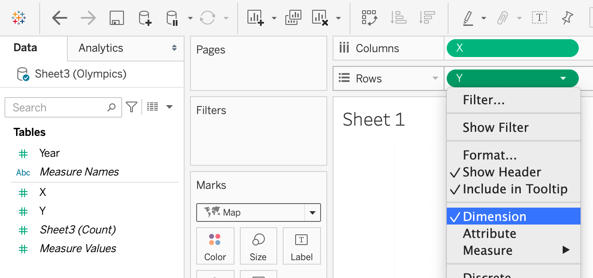The image size is (593, 278).
Task: Click the Duplicate sheet icon
Action: tap(292, 18)
